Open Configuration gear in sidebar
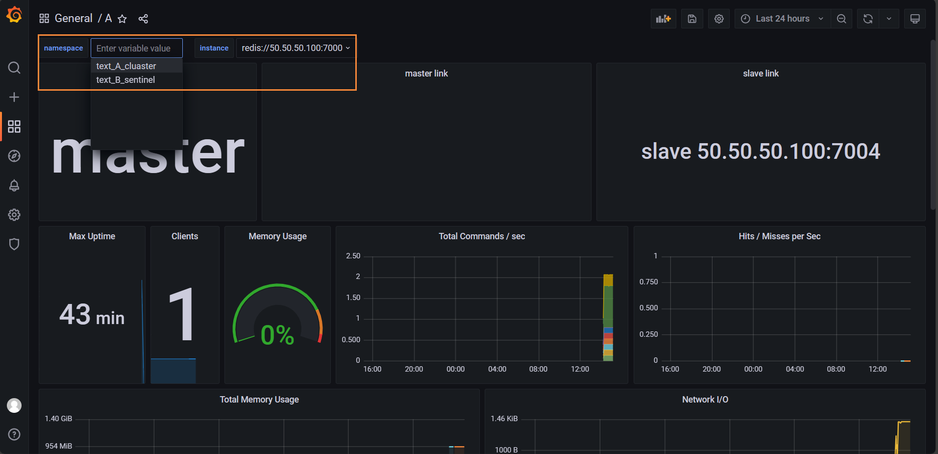Screen dimensions: 938x454 click(14, 215)
